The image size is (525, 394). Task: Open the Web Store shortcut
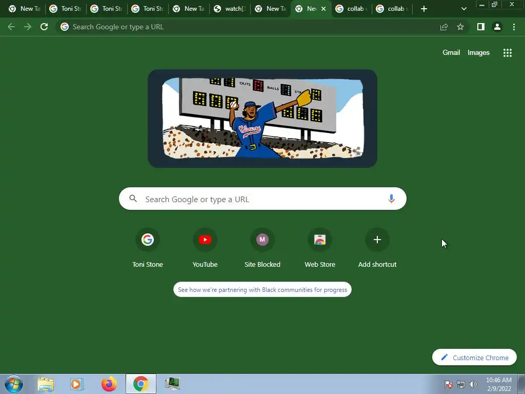320,248
